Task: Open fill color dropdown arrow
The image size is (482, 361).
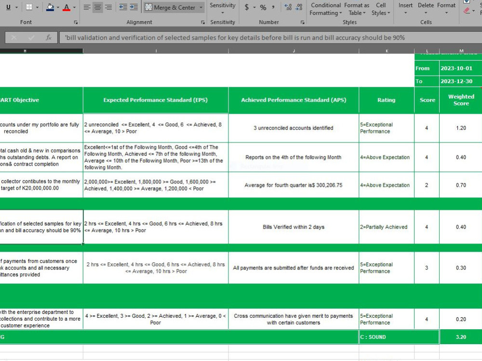Action: [58, 7]
